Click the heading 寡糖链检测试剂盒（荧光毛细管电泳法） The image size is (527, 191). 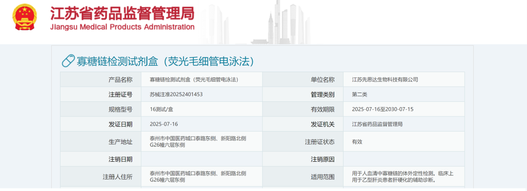tap(165, 61)
